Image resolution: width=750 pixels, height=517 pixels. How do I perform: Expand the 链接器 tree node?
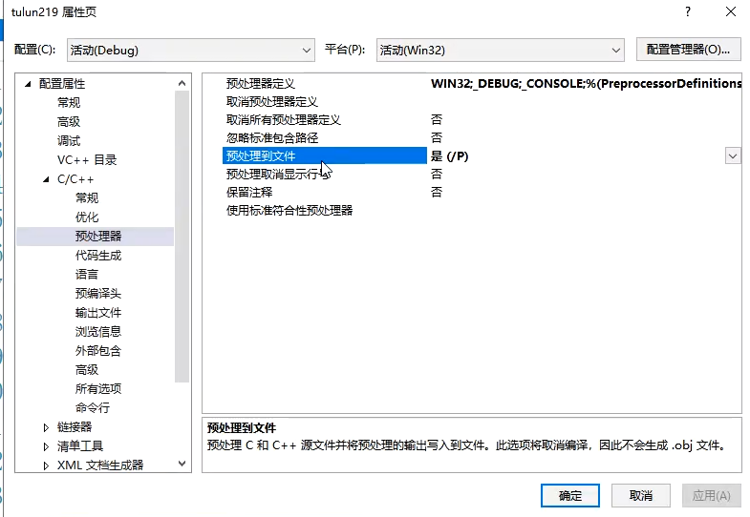tap(46, 427)
